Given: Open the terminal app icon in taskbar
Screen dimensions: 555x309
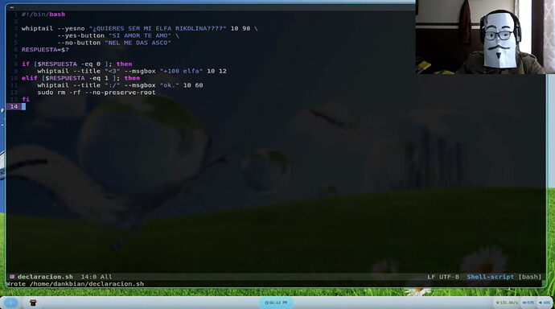Looking at the screenshot, I should [33, 303].
